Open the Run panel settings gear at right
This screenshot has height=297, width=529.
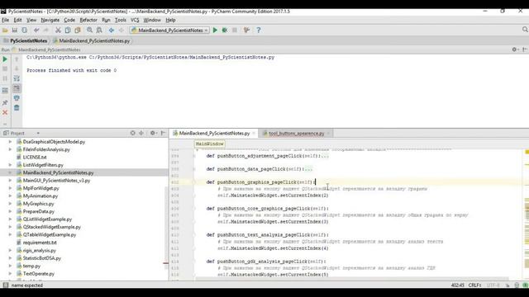click(515, 49)
